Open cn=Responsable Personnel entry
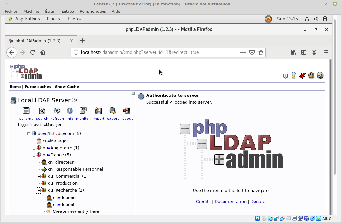 (x=75, y=169)
